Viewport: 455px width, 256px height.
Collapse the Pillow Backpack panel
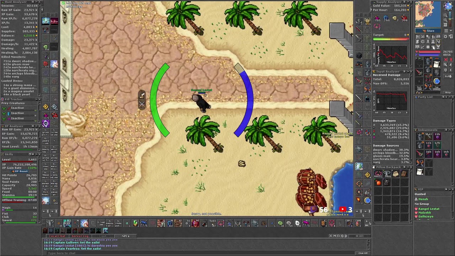coord(407,167)
